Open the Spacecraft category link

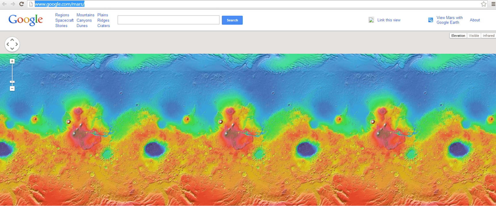(x=64, y=20)
